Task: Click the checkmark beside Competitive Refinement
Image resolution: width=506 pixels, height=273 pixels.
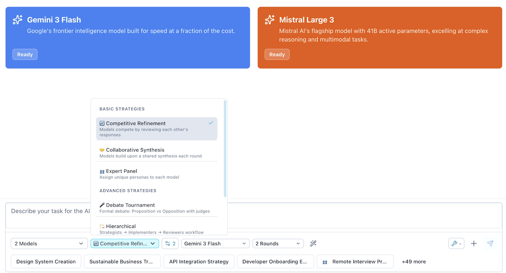Action: click(211, 123)
